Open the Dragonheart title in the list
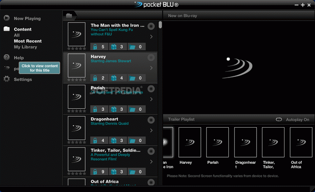 click(104, 119)
